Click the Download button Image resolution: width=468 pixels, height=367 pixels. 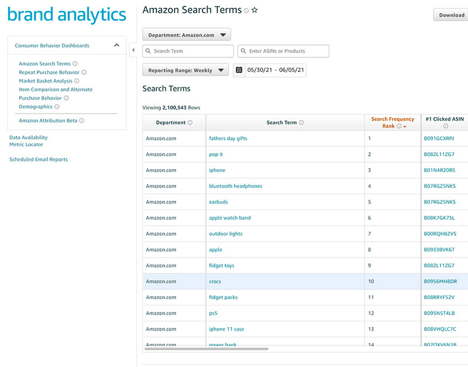click(x=451, y=15)
